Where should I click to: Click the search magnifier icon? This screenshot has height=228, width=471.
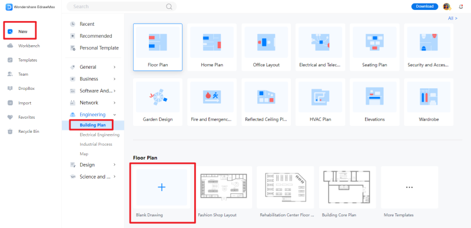(169, 6)
